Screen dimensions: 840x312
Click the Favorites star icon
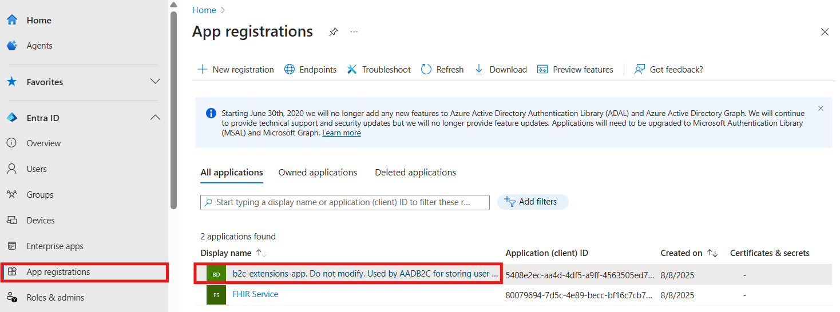tap(11, 82)
